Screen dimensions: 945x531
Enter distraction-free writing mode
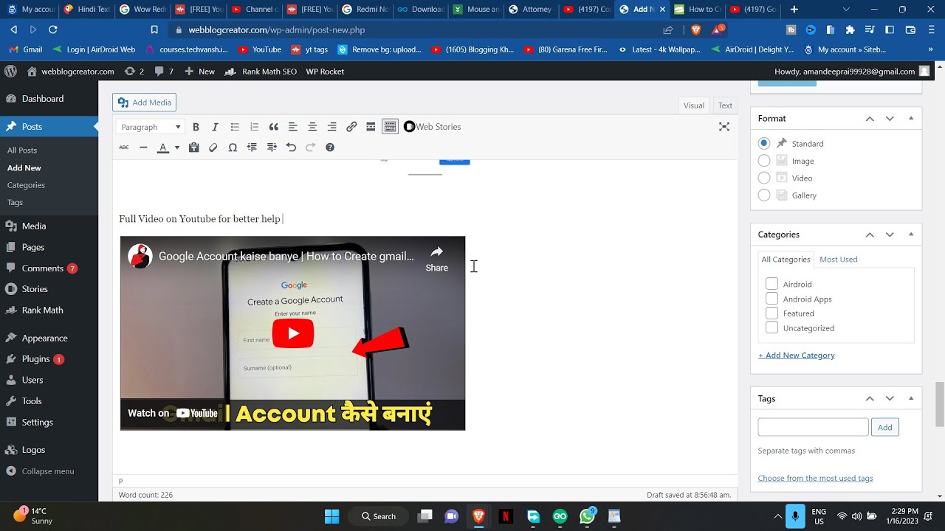click(x=724, y=127)
